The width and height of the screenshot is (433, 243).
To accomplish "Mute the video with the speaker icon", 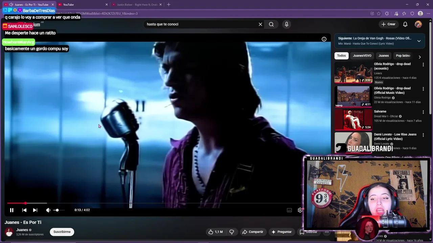I will 48,210.
